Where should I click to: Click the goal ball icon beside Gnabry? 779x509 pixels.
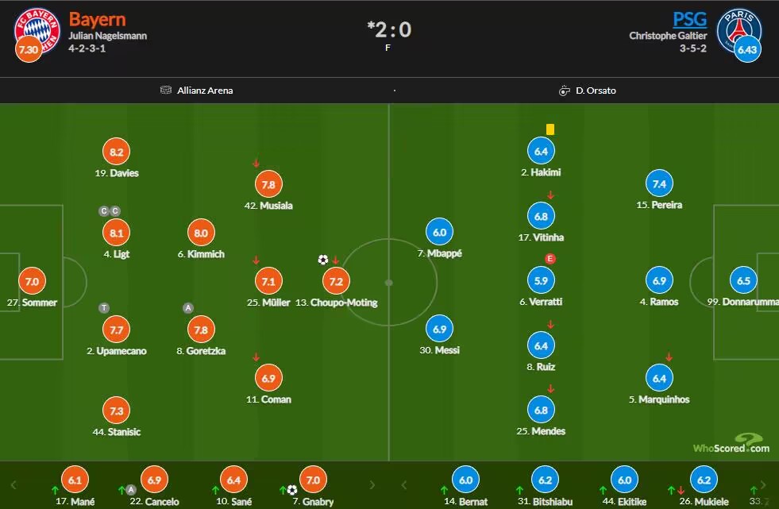(x=292, y=491)
